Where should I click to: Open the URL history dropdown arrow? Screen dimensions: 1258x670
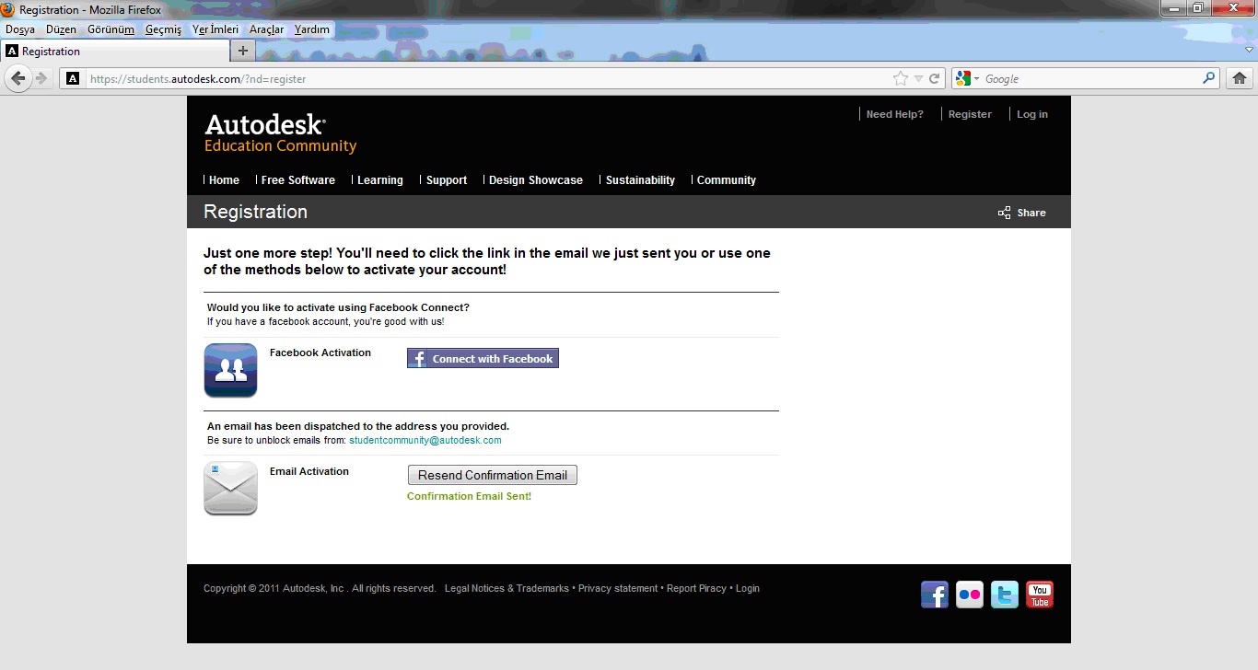918,78
